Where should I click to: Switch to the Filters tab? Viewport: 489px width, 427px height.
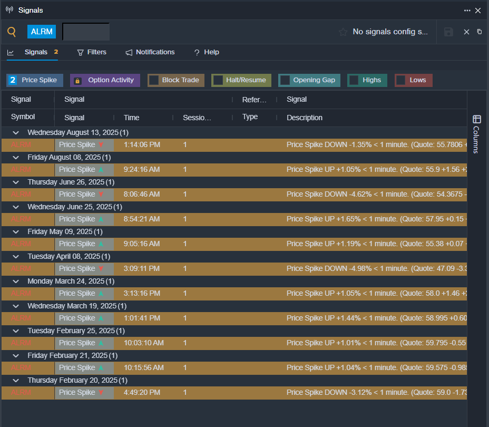pos(92,52)
